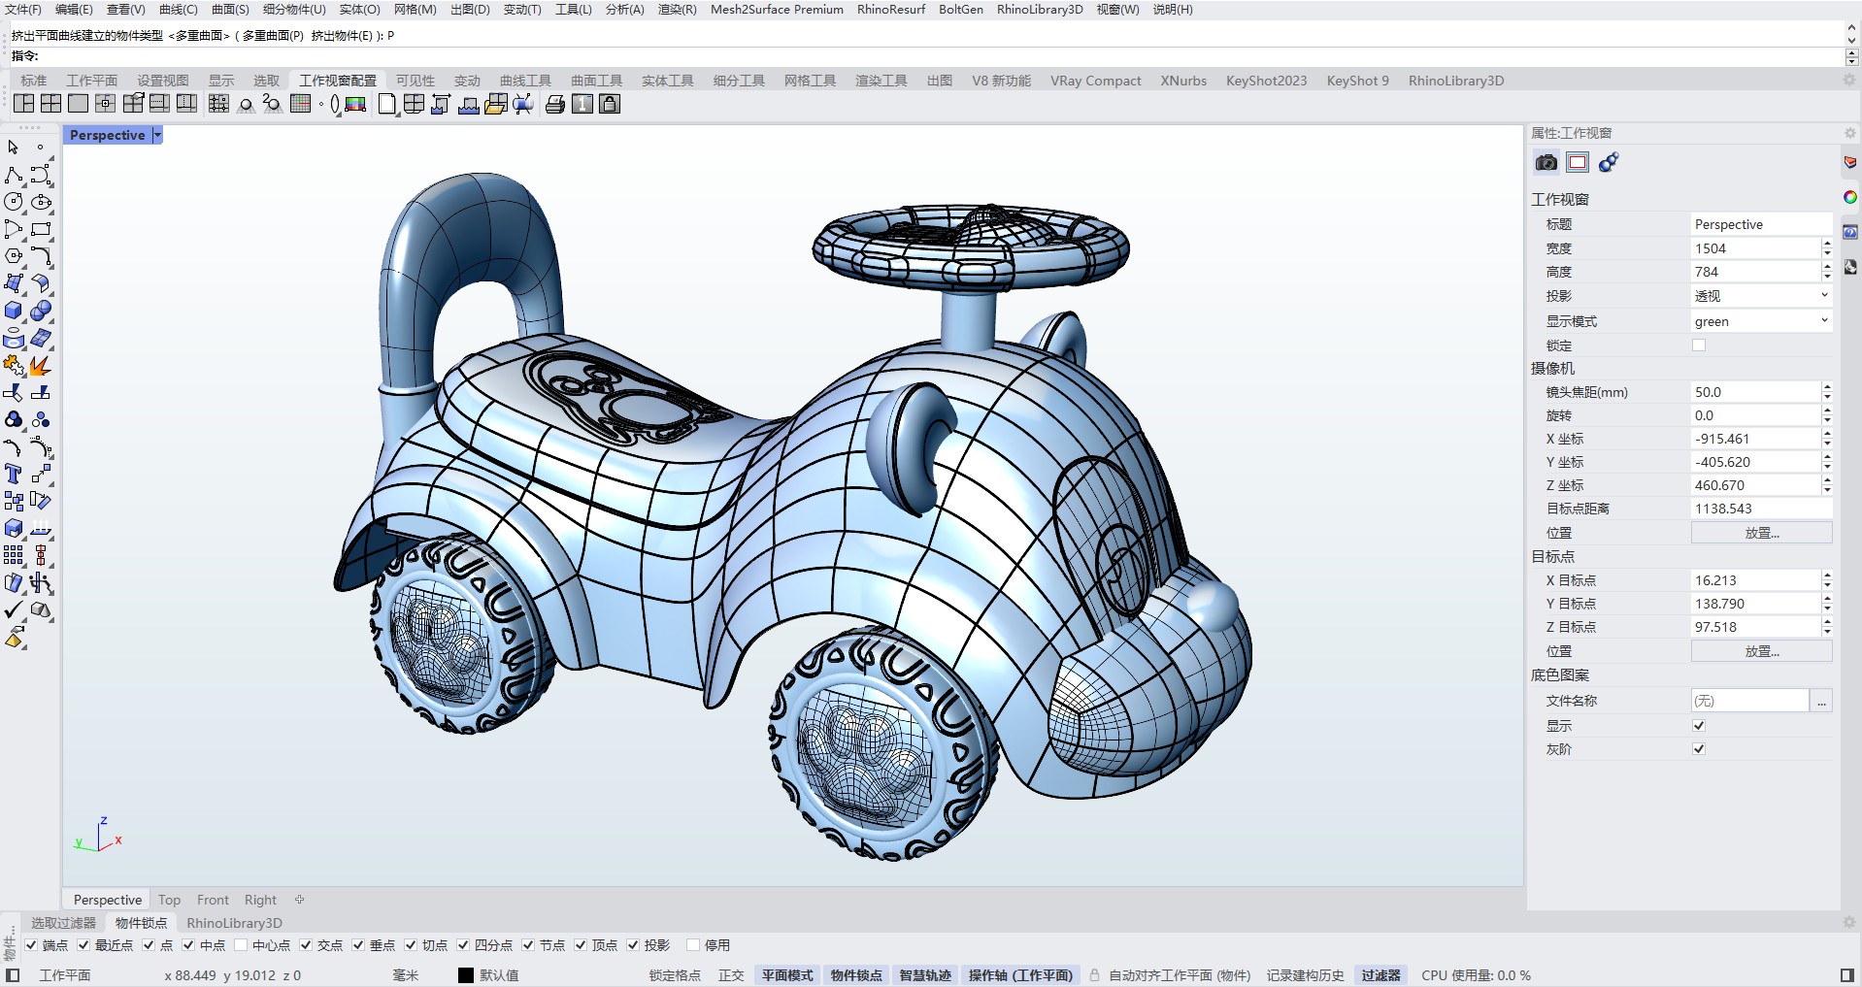The height and width of the screenshot is (987, 1862).
Task: Open the 曲面(S) menu
Action: pos(230,10)
